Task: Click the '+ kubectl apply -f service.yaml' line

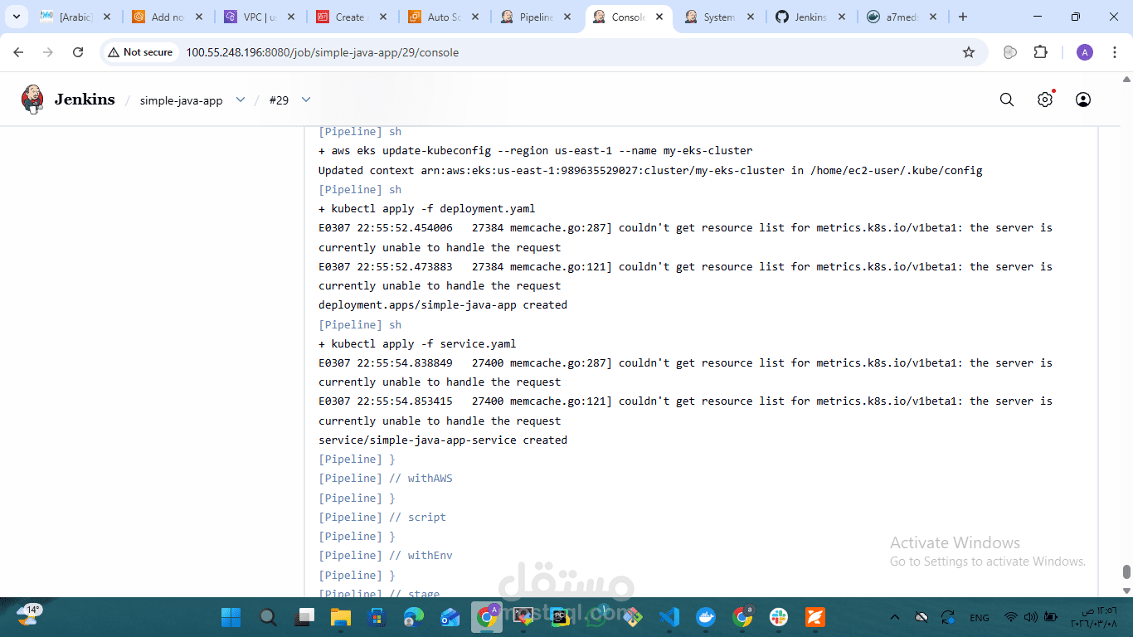Action: (x=417, y=344)
